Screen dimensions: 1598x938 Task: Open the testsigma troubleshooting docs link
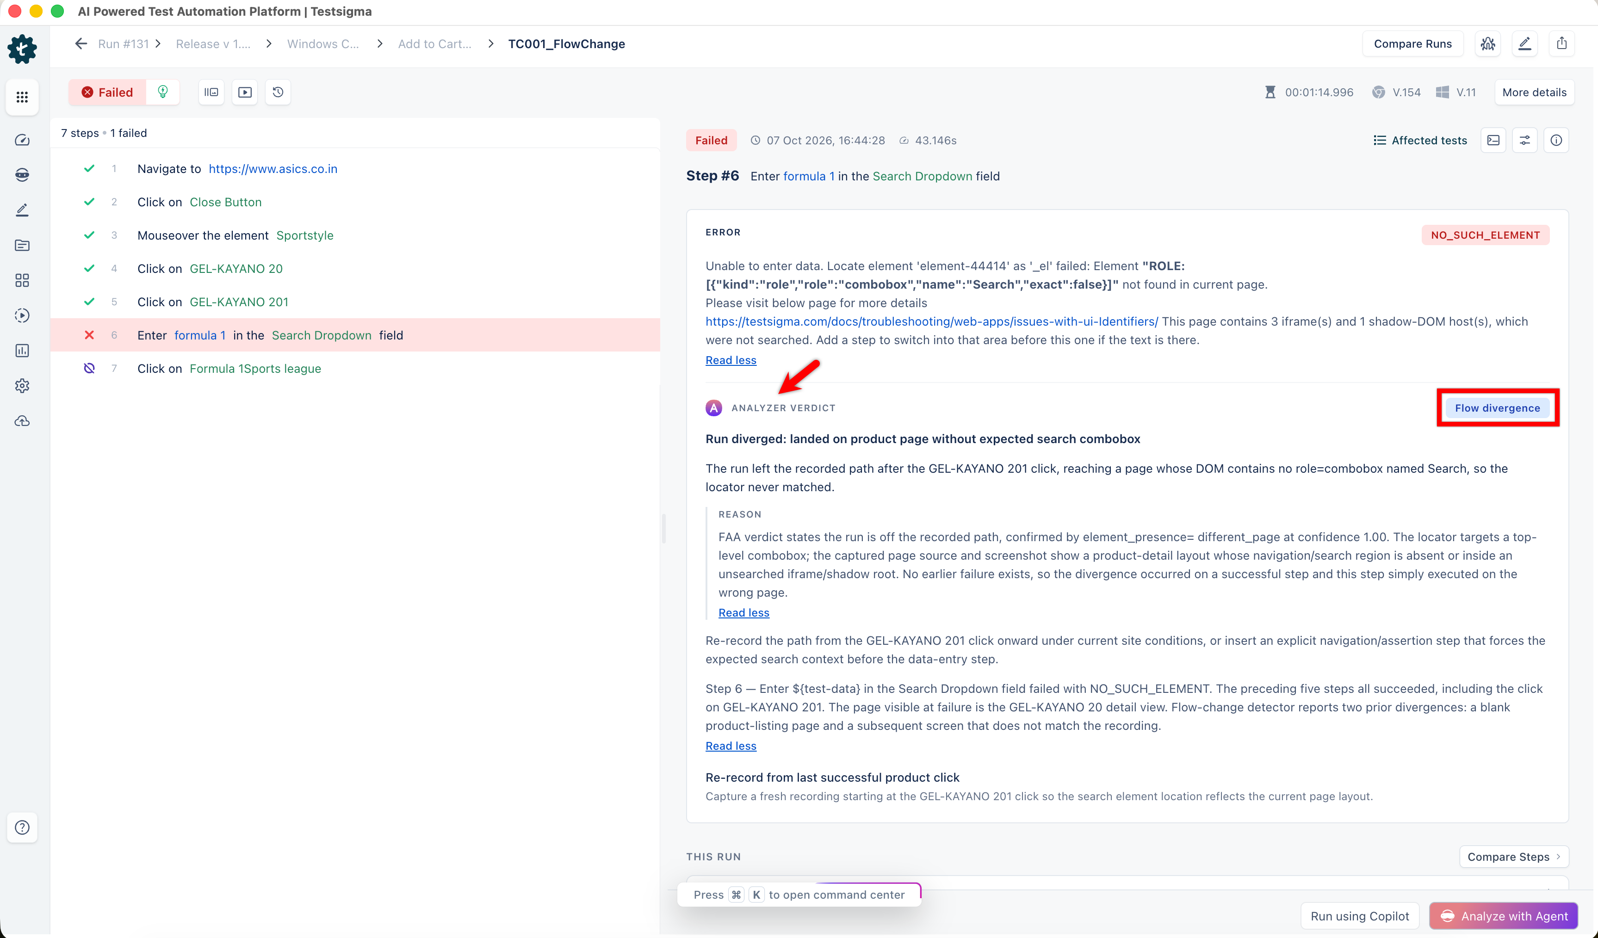pyautogui.click(x=931, y=321)
